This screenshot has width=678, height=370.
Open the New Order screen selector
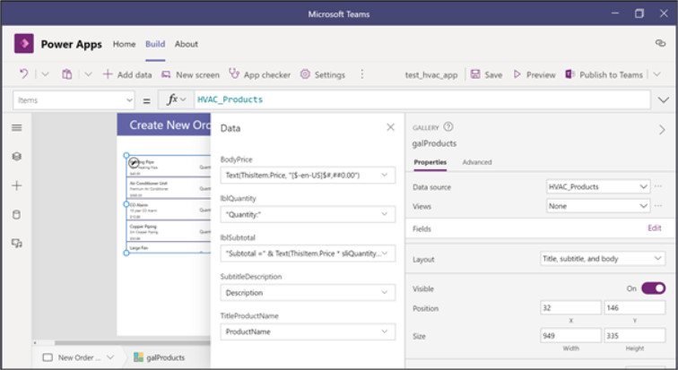(x=79, y=357)
